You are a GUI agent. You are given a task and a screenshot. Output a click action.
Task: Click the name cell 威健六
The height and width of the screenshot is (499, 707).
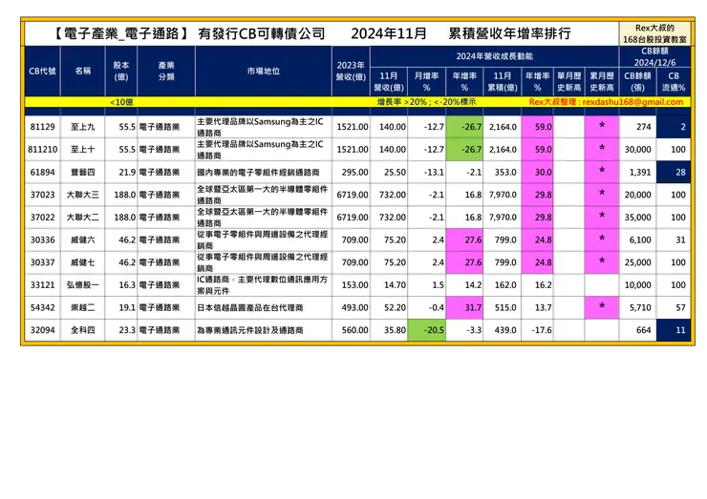click(83, 239)
